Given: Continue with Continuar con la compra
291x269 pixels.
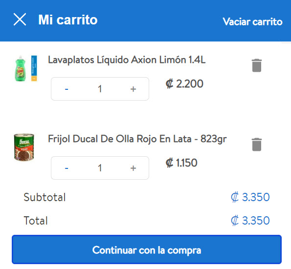Looking at the screenshot, I should [147, 249].
